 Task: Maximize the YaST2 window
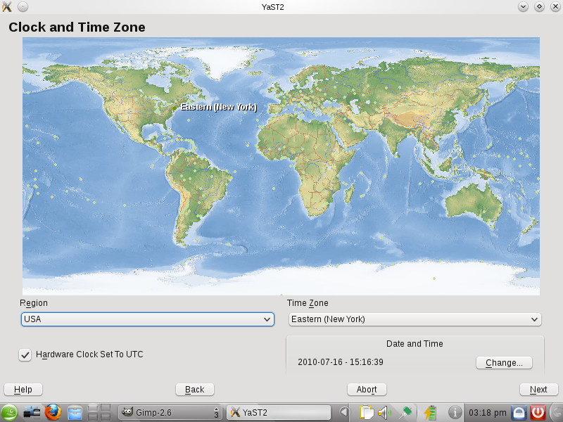(539, 6)
